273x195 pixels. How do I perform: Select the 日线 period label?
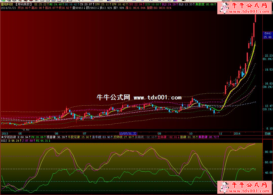[x=267, y=134]
